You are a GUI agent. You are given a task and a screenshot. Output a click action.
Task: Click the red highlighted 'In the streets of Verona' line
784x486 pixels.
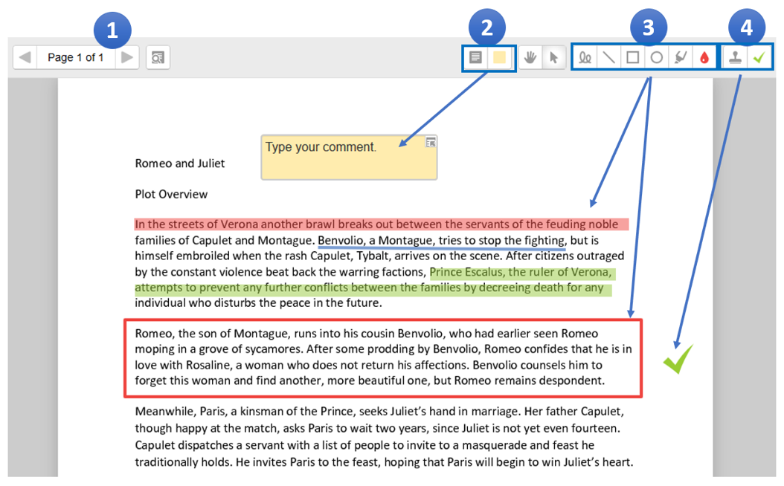(x=381, y=224)
